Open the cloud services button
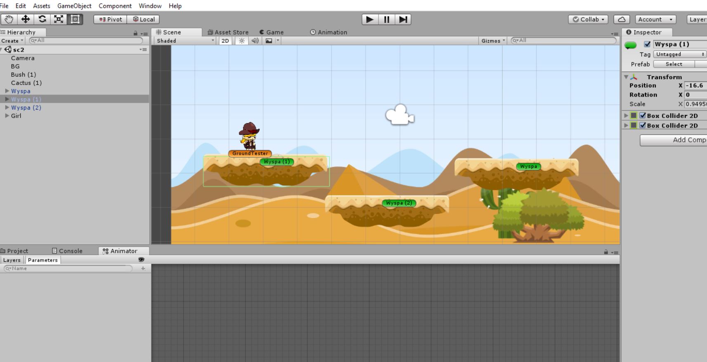 622,19
